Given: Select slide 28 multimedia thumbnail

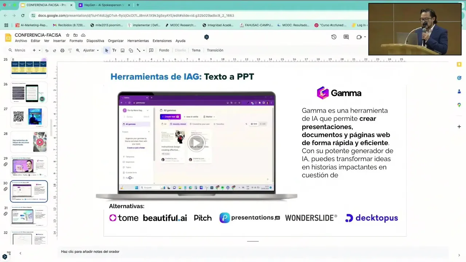Looking at the screenshot, I should coord(29,142).
